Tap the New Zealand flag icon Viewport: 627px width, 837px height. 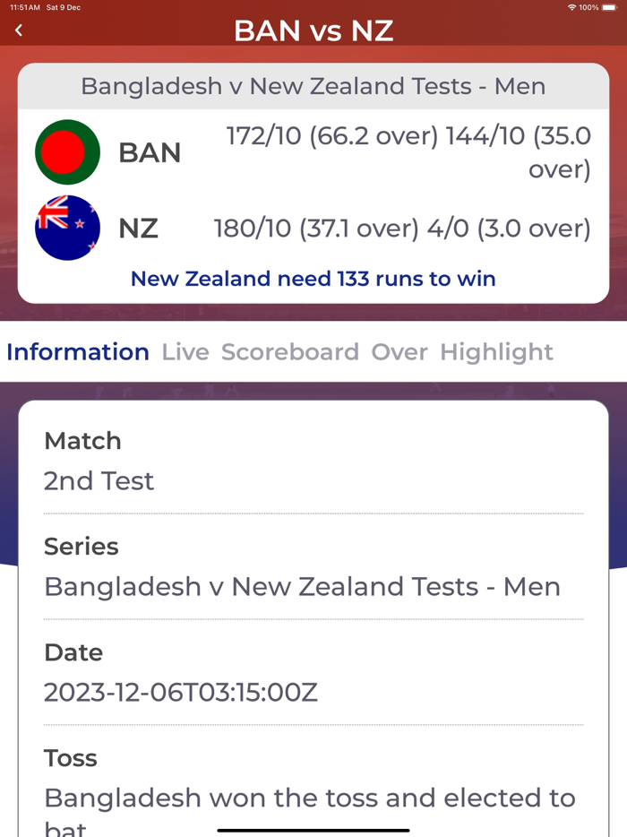tap(66, 228)
